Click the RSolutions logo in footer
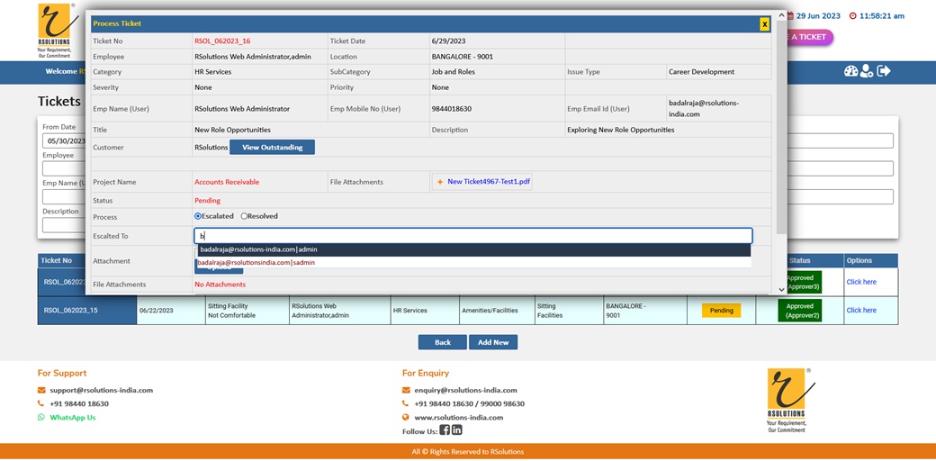 pyautogui.click(x=787, y=400)
